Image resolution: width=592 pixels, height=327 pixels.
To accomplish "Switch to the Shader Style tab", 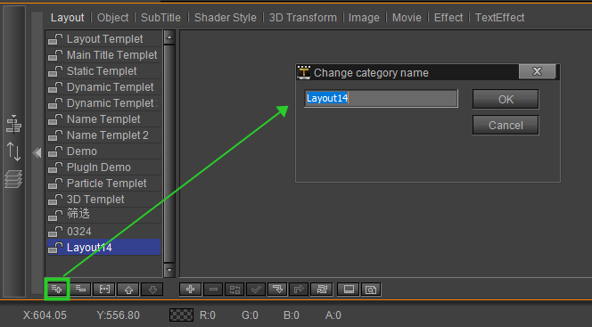I will tap(225, 17).
